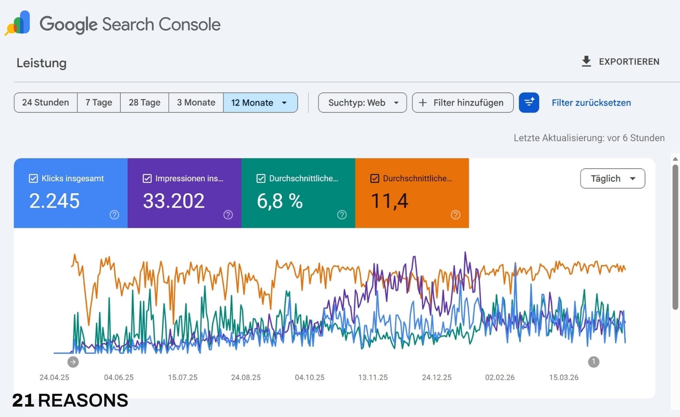Click the 04.10.25 axis date label
Screen dimensions: 680x417
pos(310,377)
